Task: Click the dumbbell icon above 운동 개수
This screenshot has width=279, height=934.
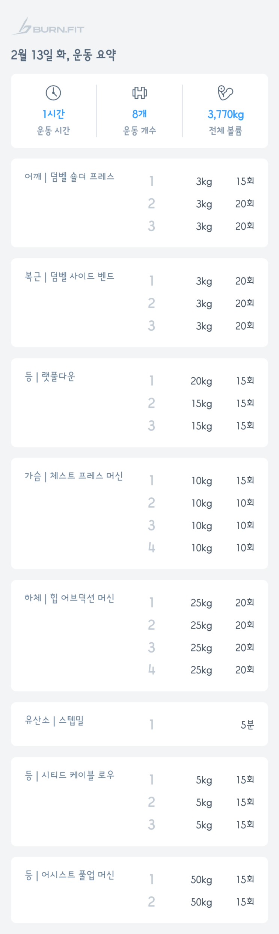Action: coord(139,93)
